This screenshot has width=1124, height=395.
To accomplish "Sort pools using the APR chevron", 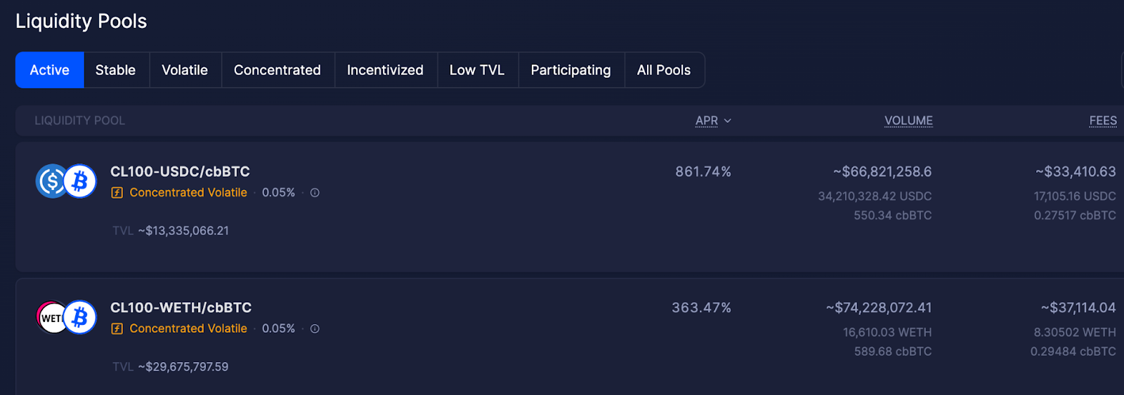I will point(728,121).
